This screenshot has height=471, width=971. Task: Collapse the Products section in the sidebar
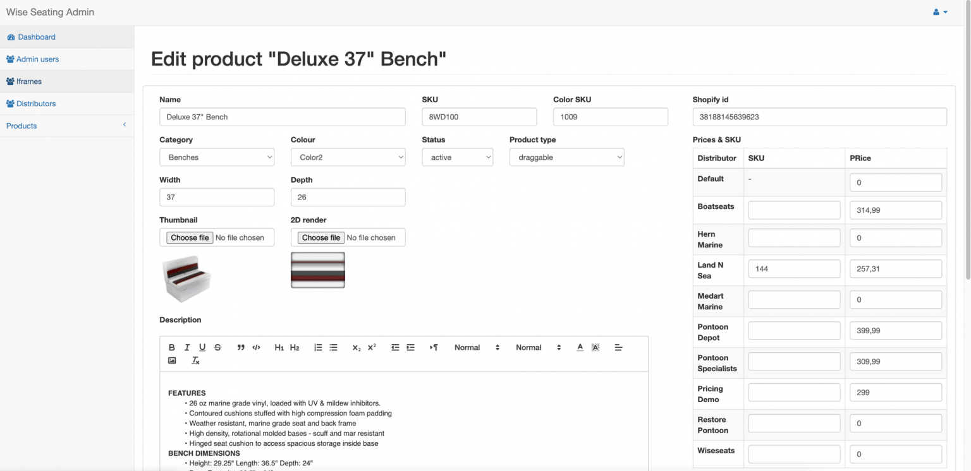click(125, 125)
